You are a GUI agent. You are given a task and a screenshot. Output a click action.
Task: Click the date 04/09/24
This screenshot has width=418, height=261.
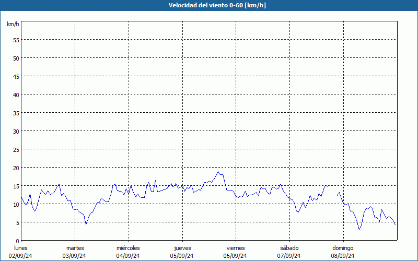tap(128, 256)
